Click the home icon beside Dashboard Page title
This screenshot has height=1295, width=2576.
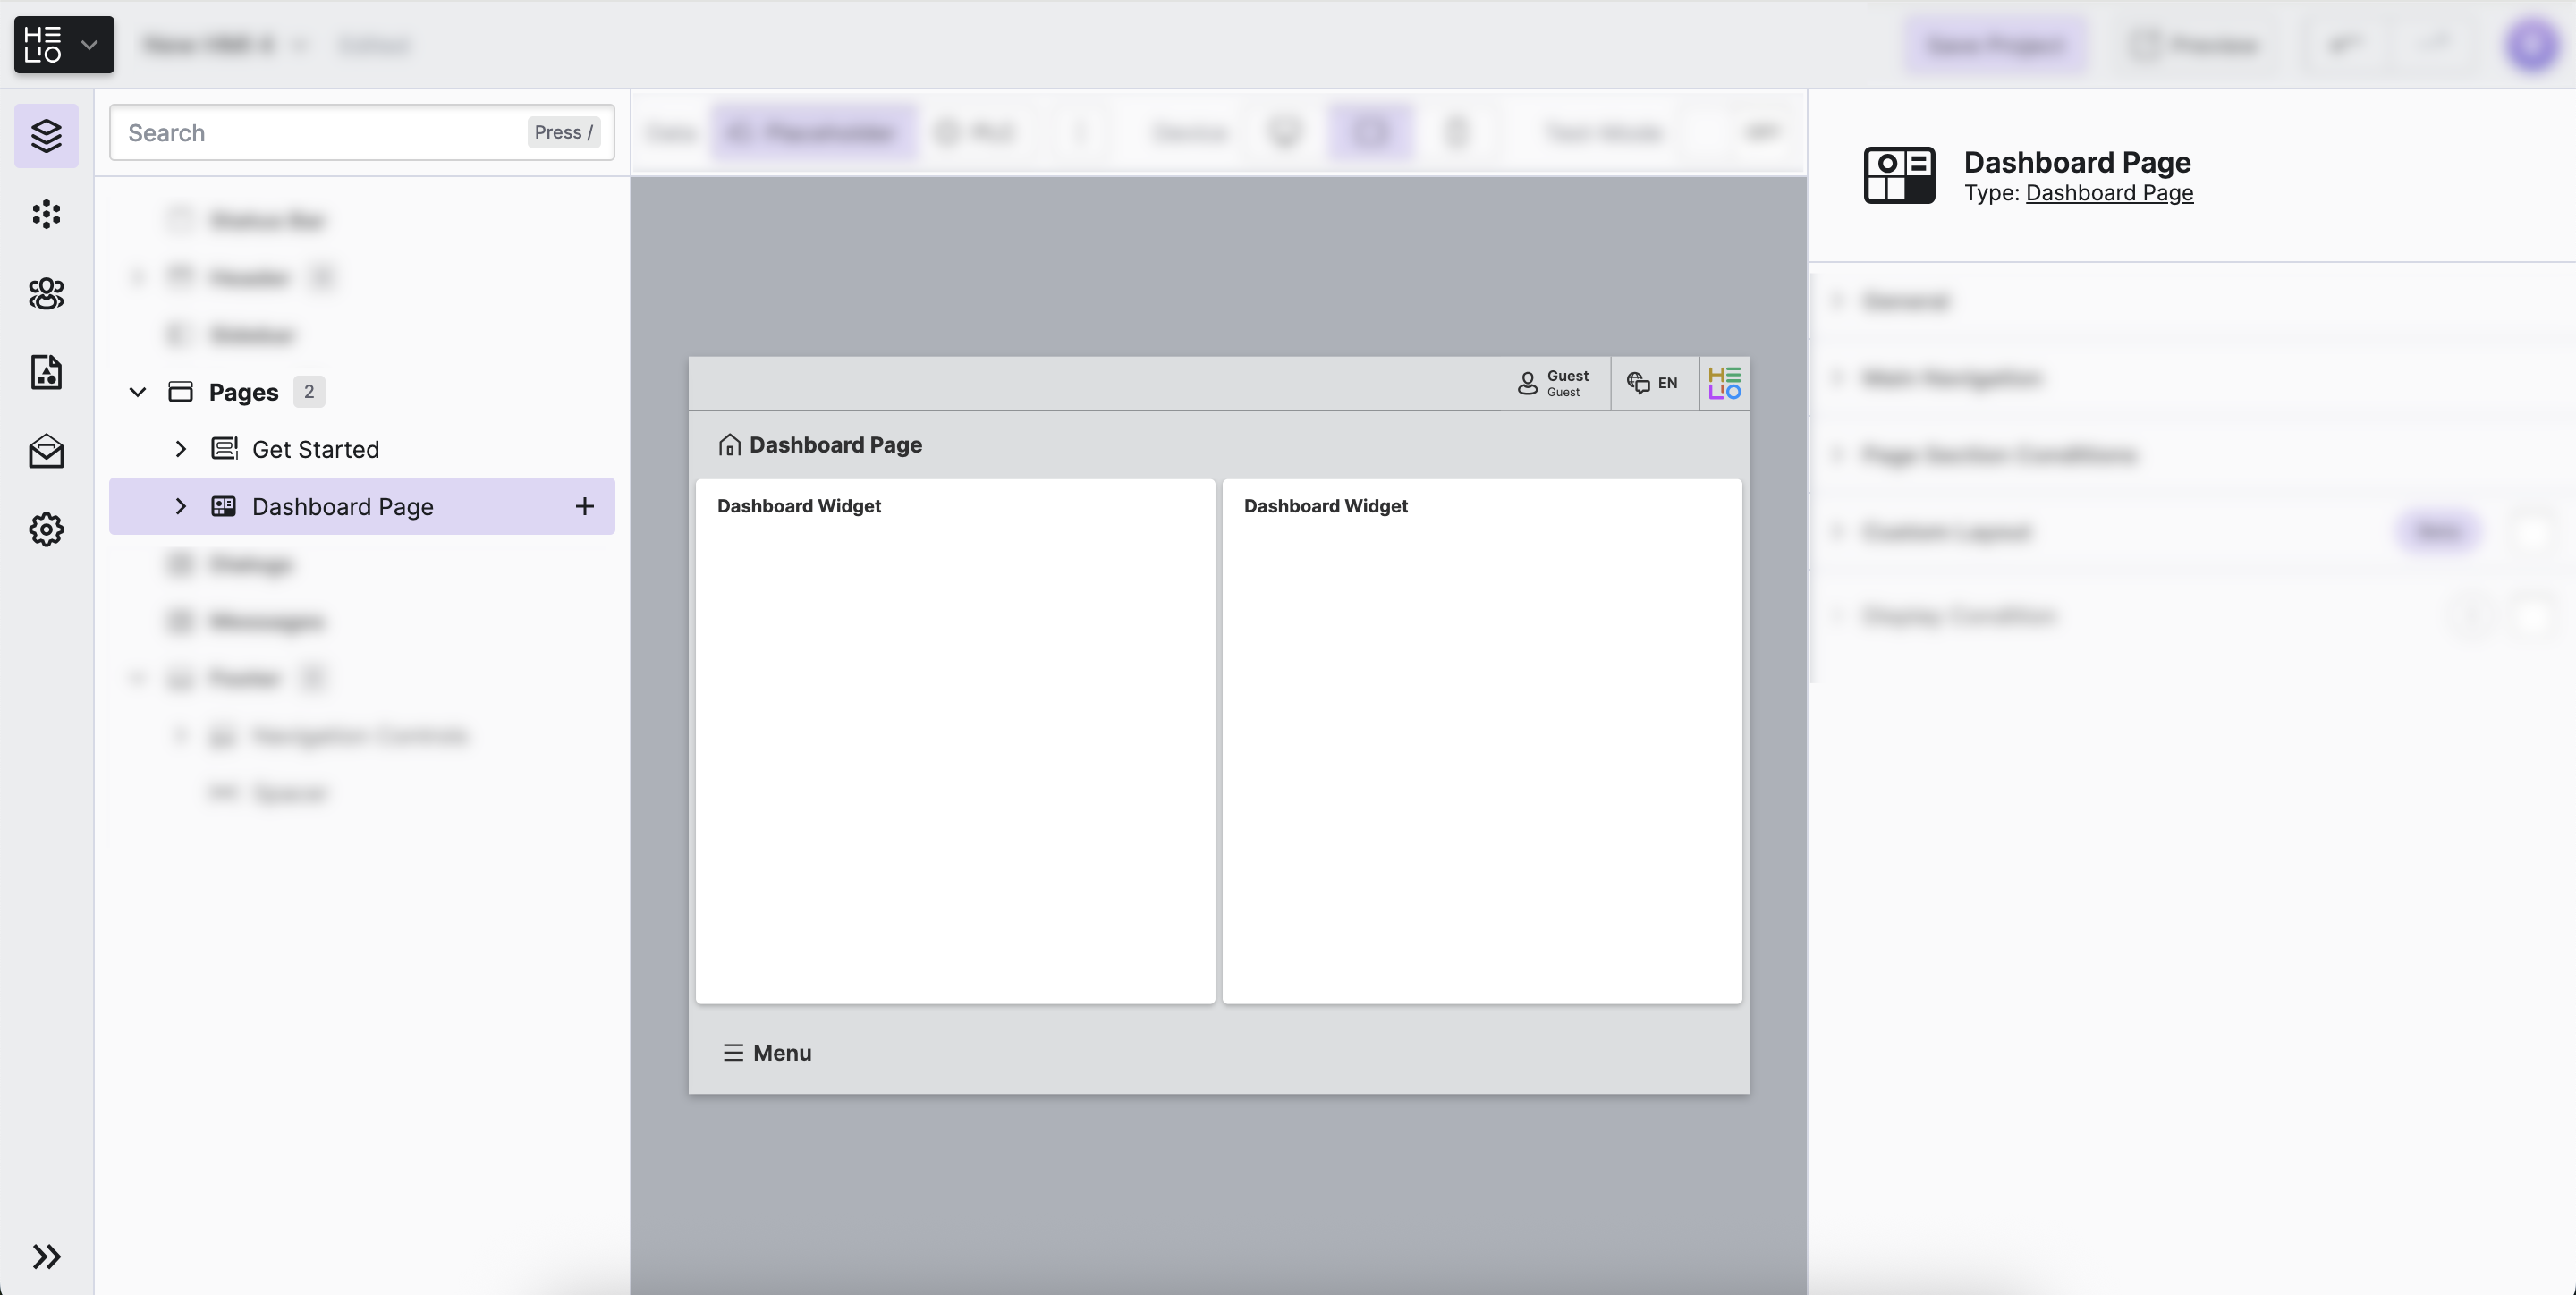click(x=729, y=445)
